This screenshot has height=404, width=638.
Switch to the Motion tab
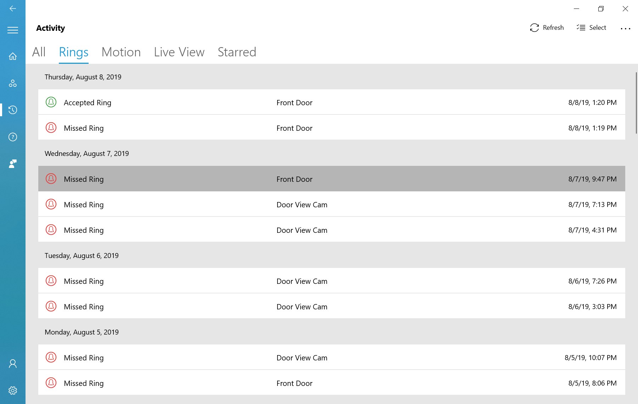(121, 52)
